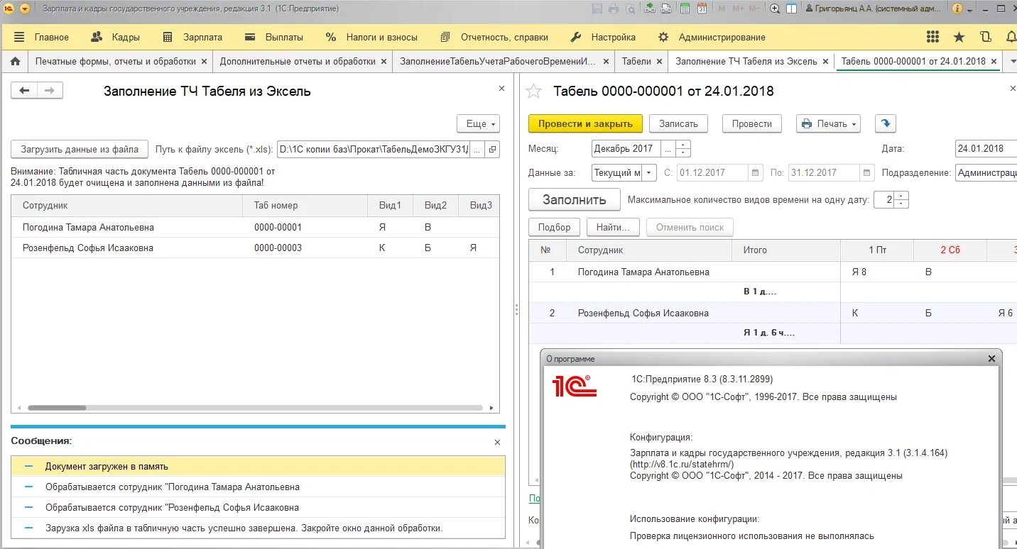Click the blue arrow create-based-on icon

click(885, 123)
